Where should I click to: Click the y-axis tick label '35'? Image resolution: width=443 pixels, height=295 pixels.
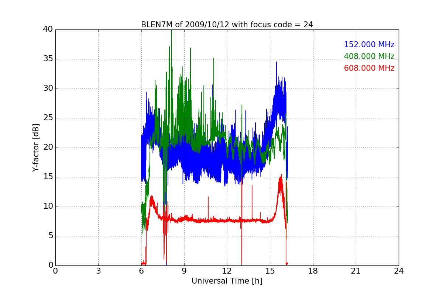click(x=48, y=59)
